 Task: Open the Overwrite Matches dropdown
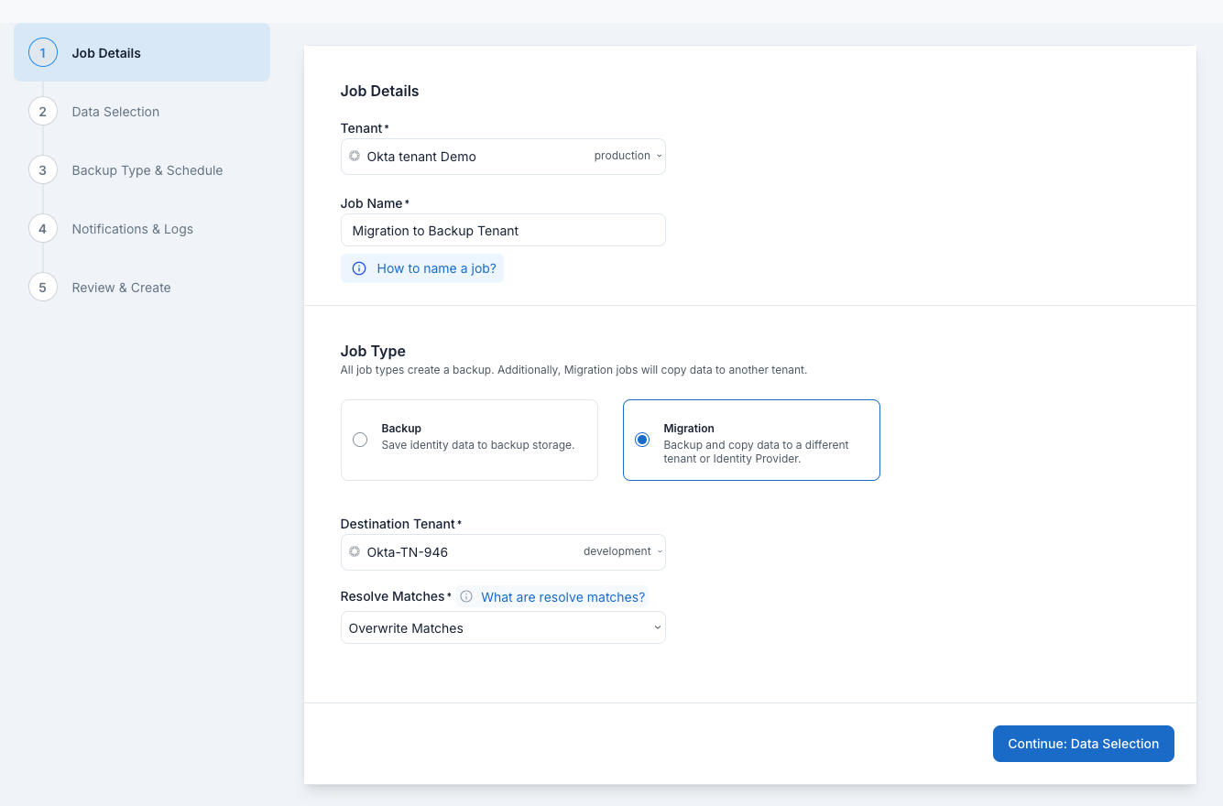(502, 627)
